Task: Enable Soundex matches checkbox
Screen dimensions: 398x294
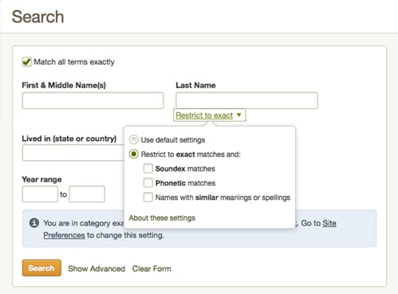Action: coord(148,168)
